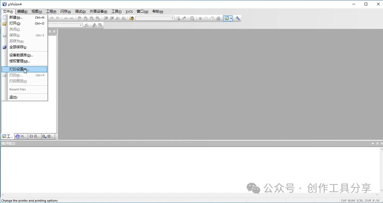Click the Insert Breakpoint solid circle icon
The width and height of the screenshot is (383, 203).
[x=200, y=18]
